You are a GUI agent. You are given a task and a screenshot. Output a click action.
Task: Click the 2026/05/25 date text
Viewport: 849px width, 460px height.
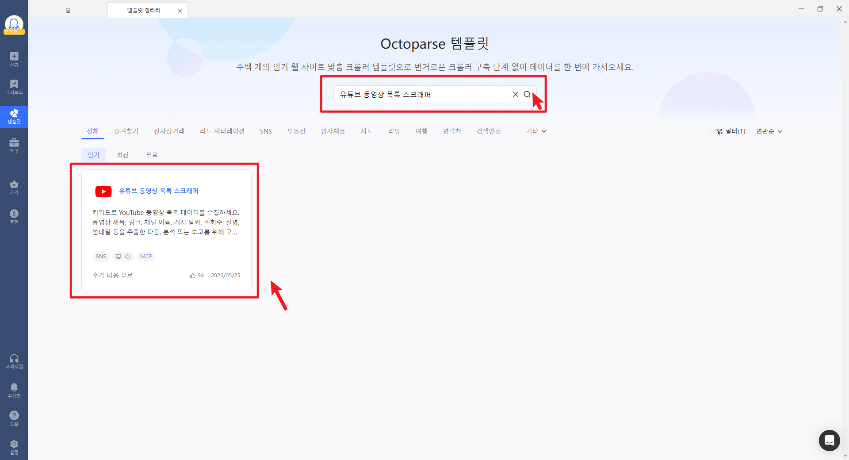pyautogui.click(x=226, y=276)
